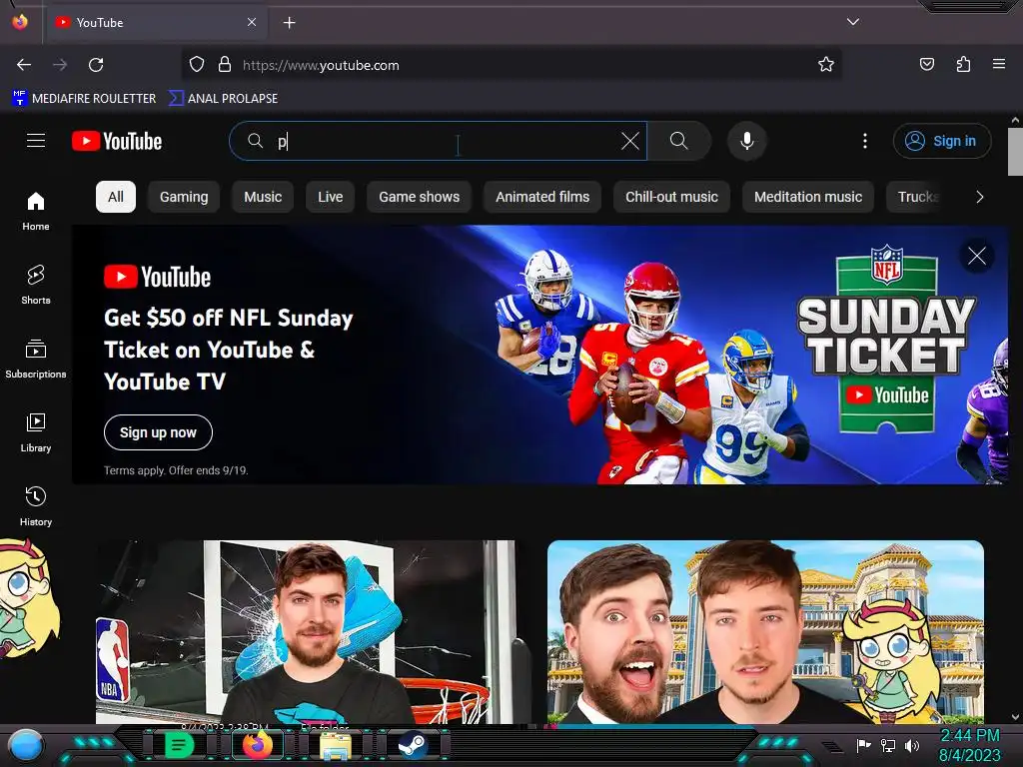This screenshot has width=1023, height=767.
Task: Select the Chill-out music chip
Action: click(x=671, y=197)
